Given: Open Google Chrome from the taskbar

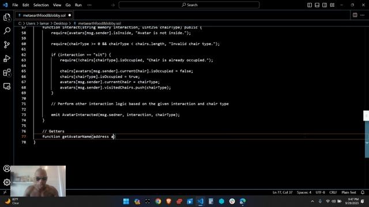Looking at the screenshot, I should (x=158, y=201).
